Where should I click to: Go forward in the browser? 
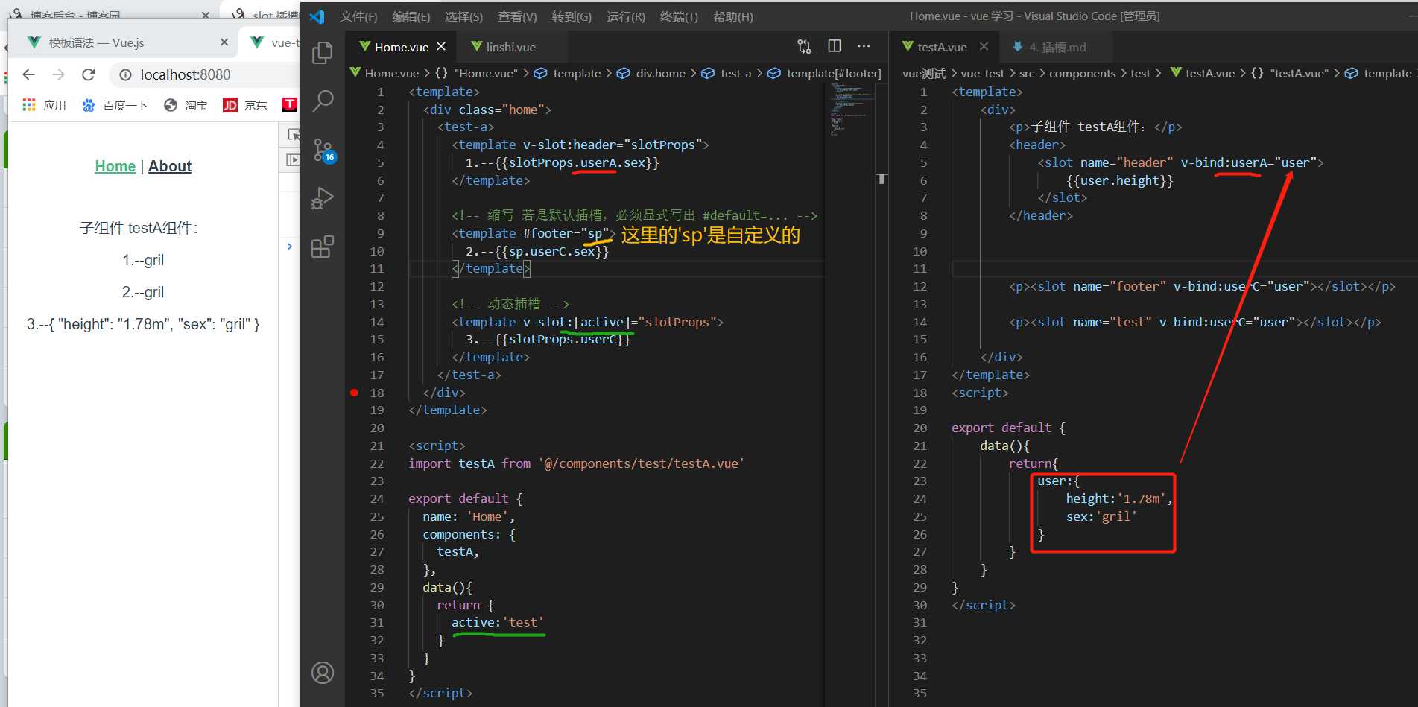[x=58, y=74]
